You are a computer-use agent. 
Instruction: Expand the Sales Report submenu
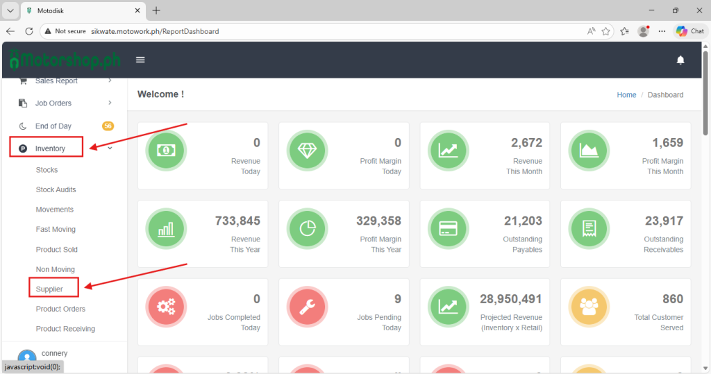(x=56, y=81)
